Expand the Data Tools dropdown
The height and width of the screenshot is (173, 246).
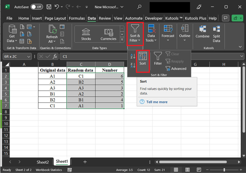151,34
